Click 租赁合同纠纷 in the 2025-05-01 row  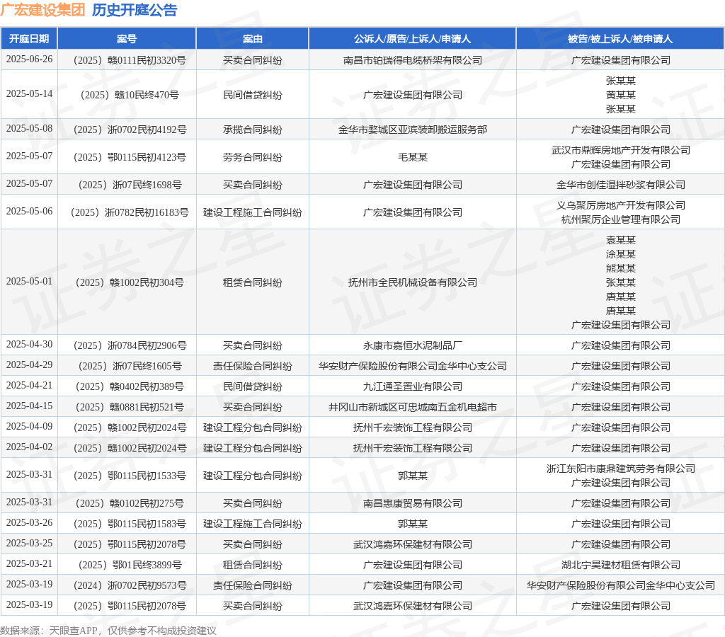pyautogui.click(x=253, y=282)
